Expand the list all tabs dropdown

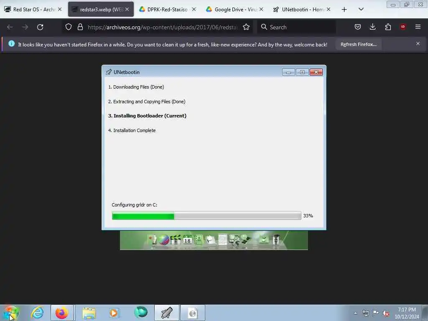pos(361,10)
